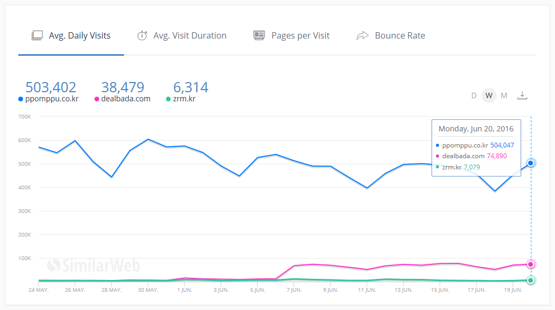
Task: Click the dealbada.com legend label
Action: [126, 99]
